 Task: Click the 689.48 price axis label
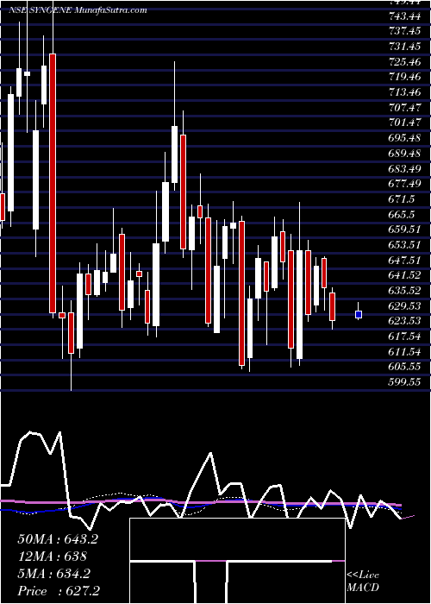405,154
